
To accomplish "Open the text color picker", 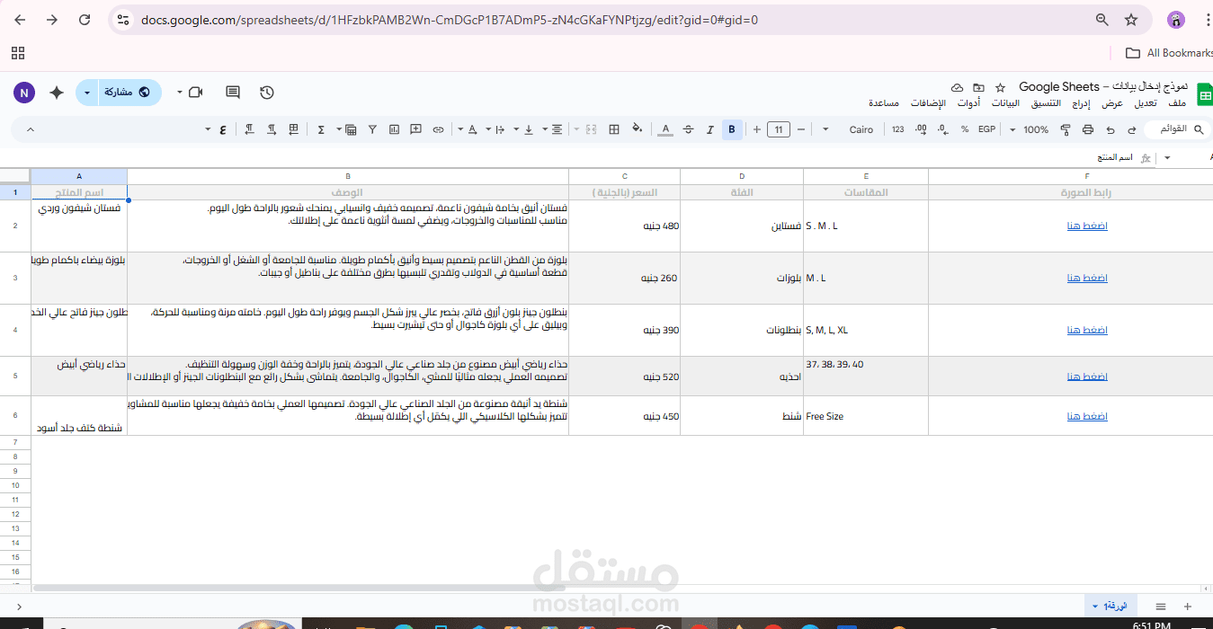I will (665, 130).
